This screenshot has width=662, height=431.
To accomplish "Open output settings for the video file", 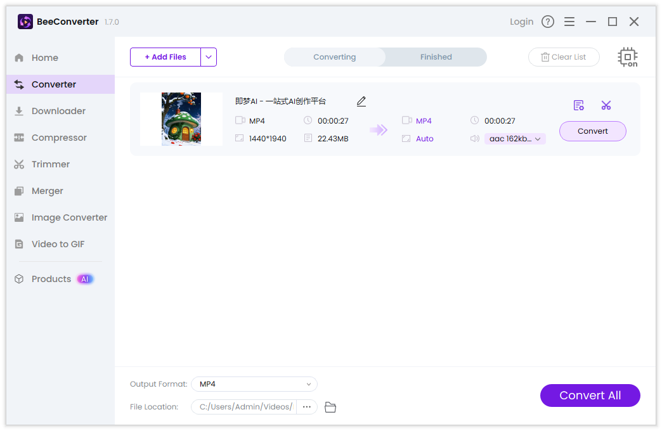I will [x=578, y=105].
